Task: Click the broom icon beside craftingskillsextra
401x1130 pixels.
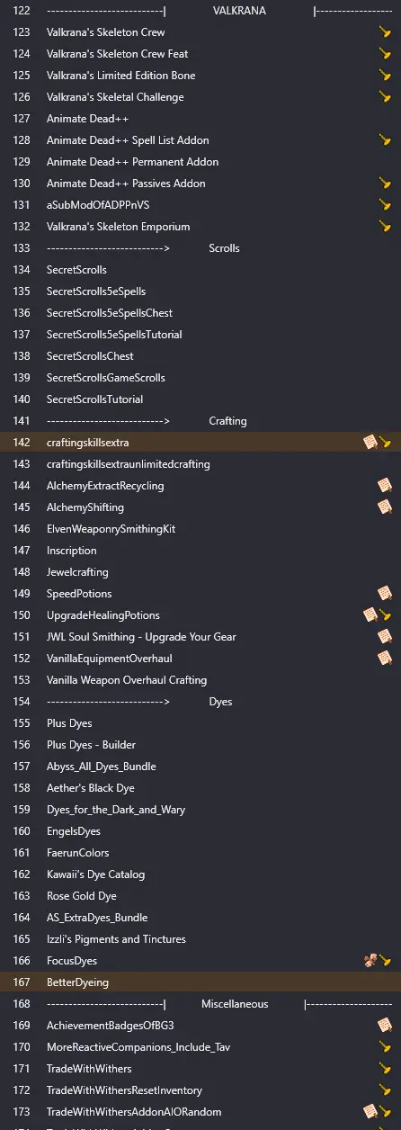Action: click(385, 443)
